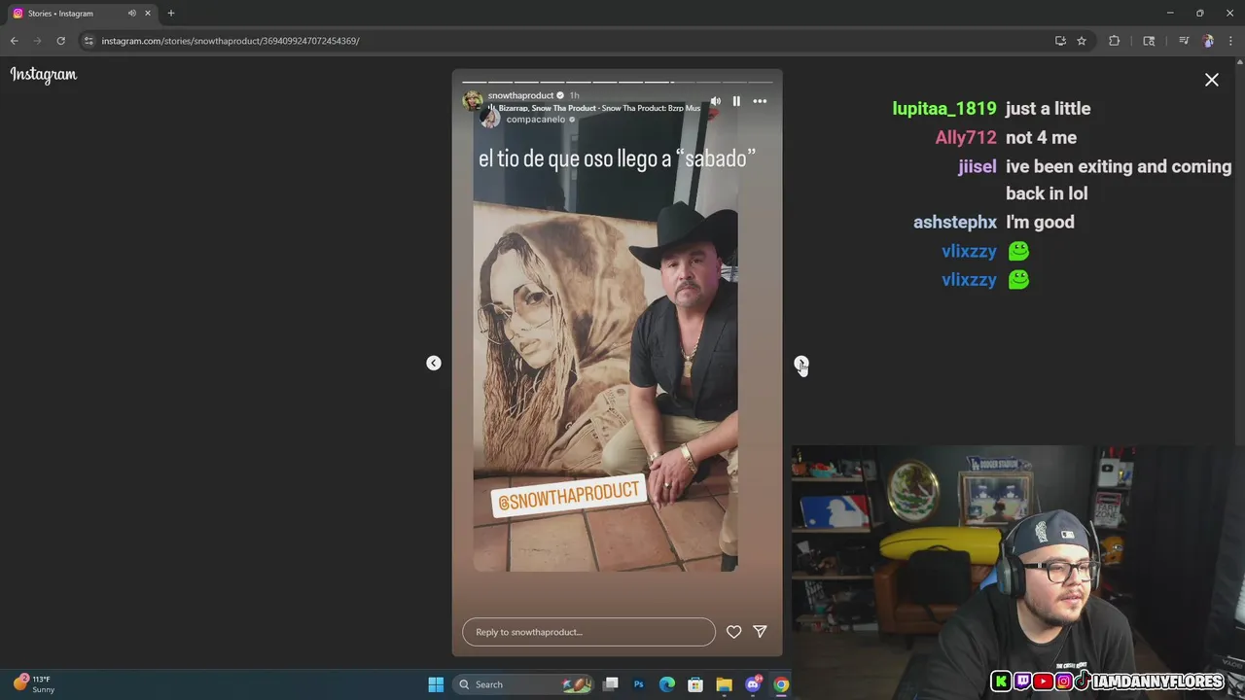Open a new browser tab
The height and width of the screenshot is (700, 1245).
point(171,14)
